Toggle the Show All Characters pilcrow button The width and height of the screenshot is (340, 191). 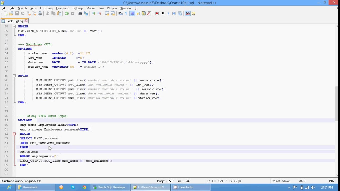[x=126, y=14]
